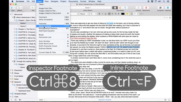The image size is (181, 102).
Task: Click the 'her sister' link in text
Action: click(110, 23)
